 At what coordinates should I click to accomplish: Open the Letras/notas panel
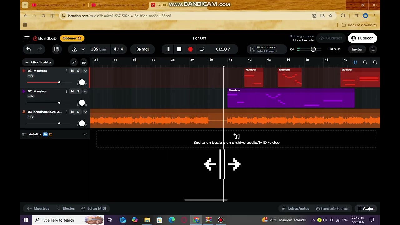click(296, 208)
